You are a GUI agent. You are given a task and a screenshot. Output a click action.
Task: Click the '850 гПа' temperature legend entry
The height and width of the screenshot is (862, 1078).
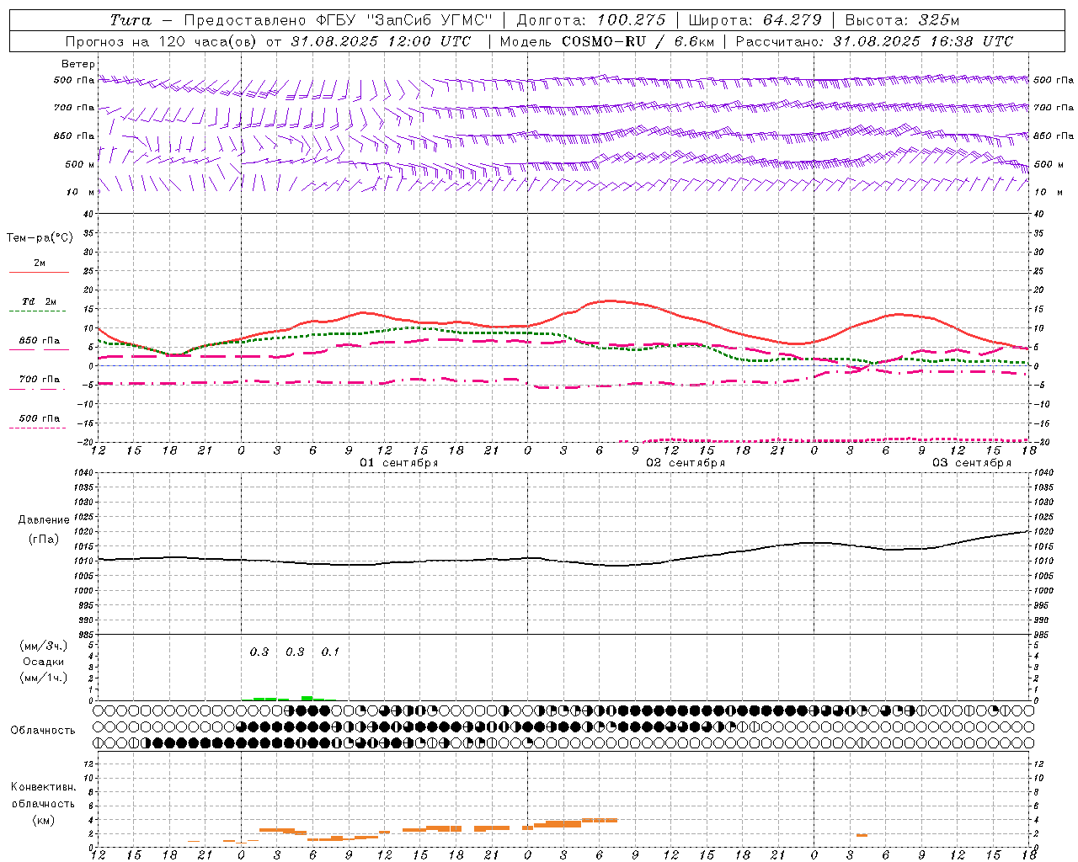click(x=40, y=341)
